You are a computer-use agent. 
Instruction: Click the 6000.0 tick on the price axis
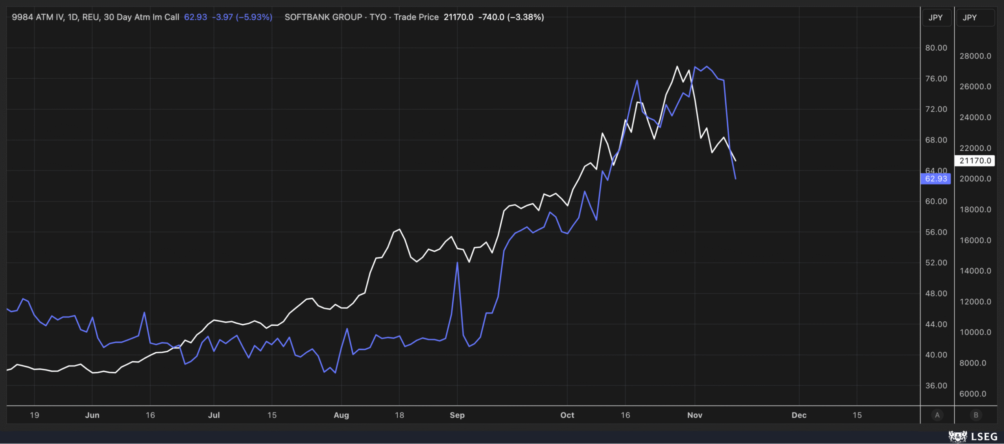[973, 394]
